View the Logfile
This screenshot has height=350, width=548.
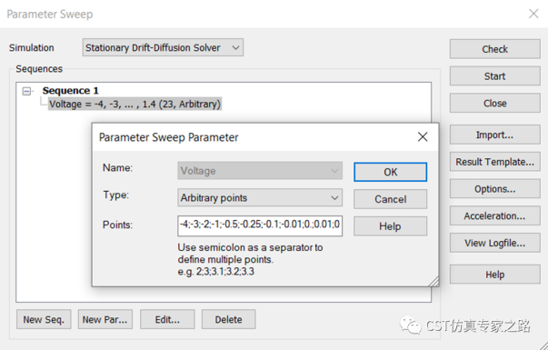click(x=495, y=243)
